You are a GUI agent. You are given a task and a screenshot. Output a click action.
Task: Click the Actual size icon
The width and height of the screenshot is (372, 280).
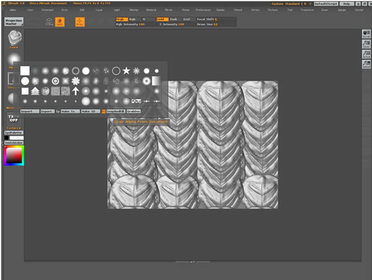point(366,55)
